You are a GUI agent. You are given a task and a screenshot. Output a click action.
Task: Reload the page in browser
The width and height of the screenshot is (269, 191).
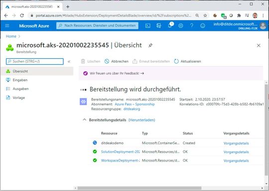pos(22,15)
